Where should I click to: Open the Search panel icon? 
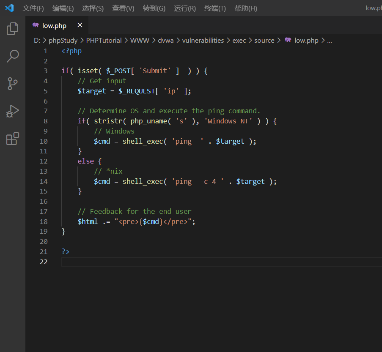[x=13, y=56]
